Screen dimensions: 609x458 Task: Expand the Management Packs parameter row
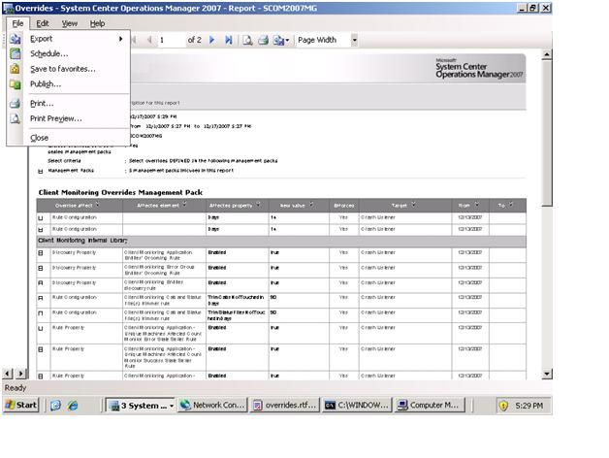click(41, 171)
